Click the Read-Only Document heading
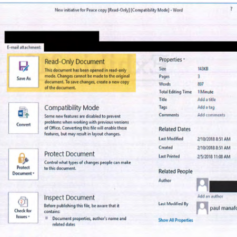Screen dimensions: 237x237 pyautogui.click(x=74, y=62)
